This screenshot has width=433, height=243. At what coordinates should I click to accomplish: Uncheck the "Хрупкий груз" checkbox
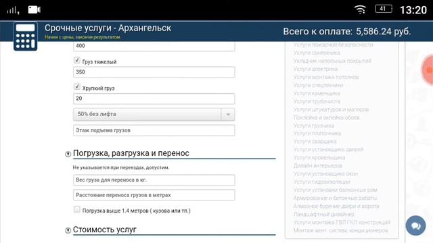pyautogui.click(x=76, y=87)
